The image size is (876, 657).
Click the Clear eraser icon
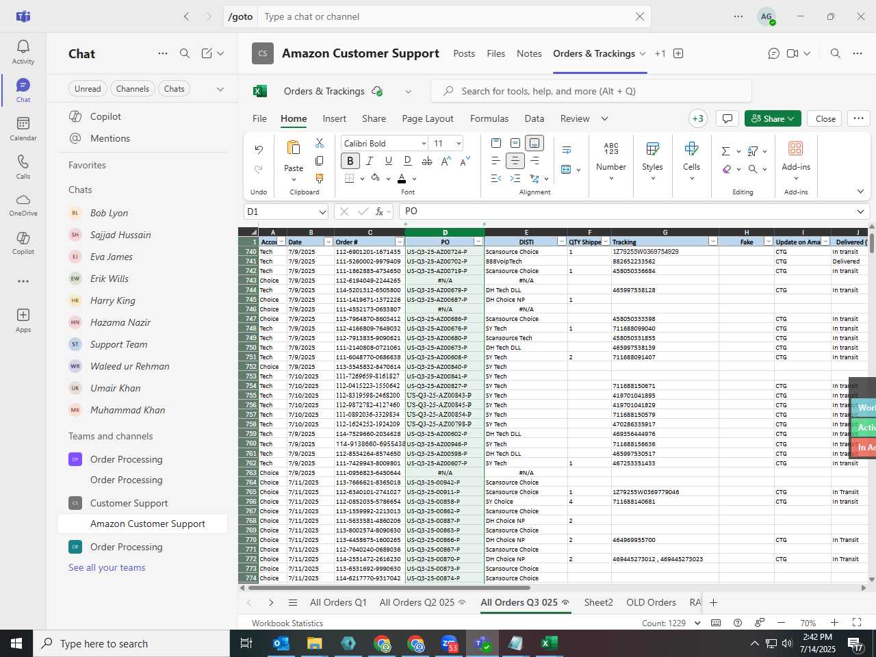(727, 169)
